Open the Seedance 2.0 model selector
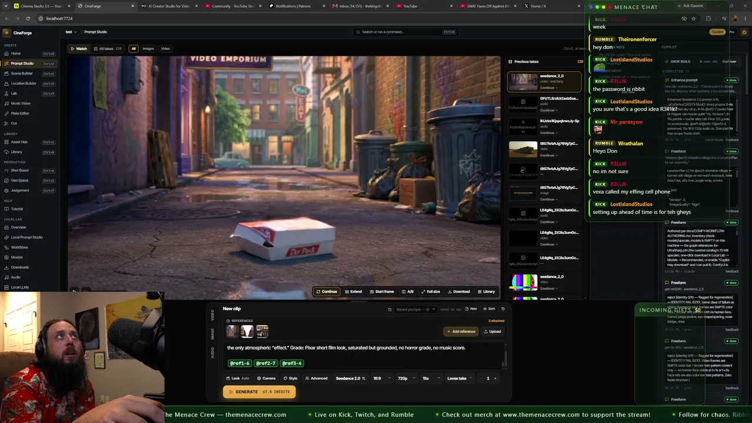752x423 pixels. tap(350, 378)
